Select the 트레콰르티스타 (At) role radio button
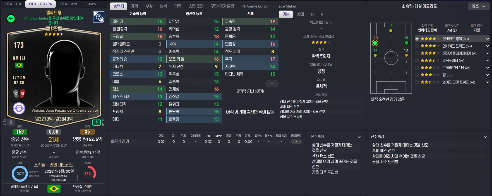The width and height of the screenshot is (492, 196). pos(417,68)
